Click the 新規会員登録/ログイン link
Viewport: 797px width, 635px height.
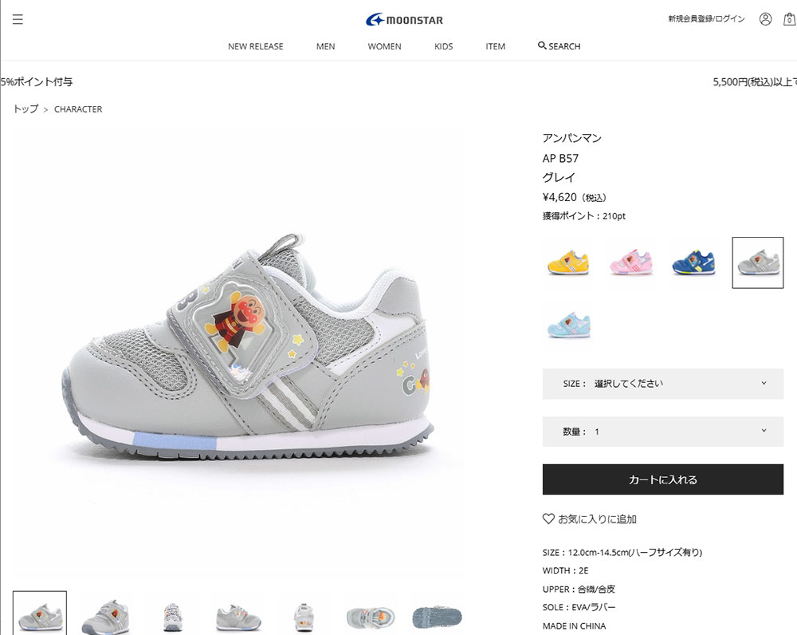(x=706, y=19)
